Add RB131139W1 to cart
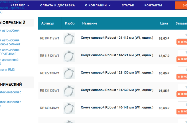This screenshot has width=187, height=123. tap(182, 94)
